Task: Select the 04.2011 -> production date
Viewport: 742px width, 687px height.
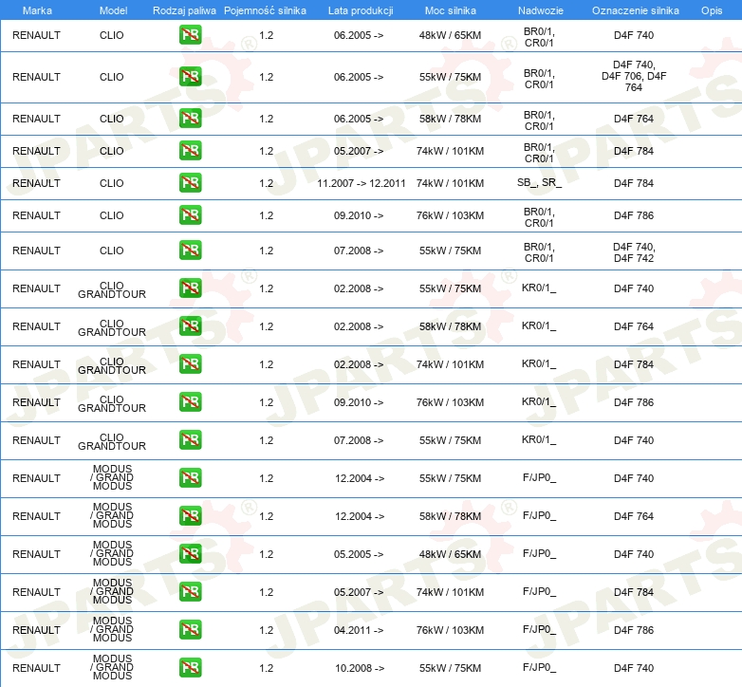Action: [x=359, y=630]
